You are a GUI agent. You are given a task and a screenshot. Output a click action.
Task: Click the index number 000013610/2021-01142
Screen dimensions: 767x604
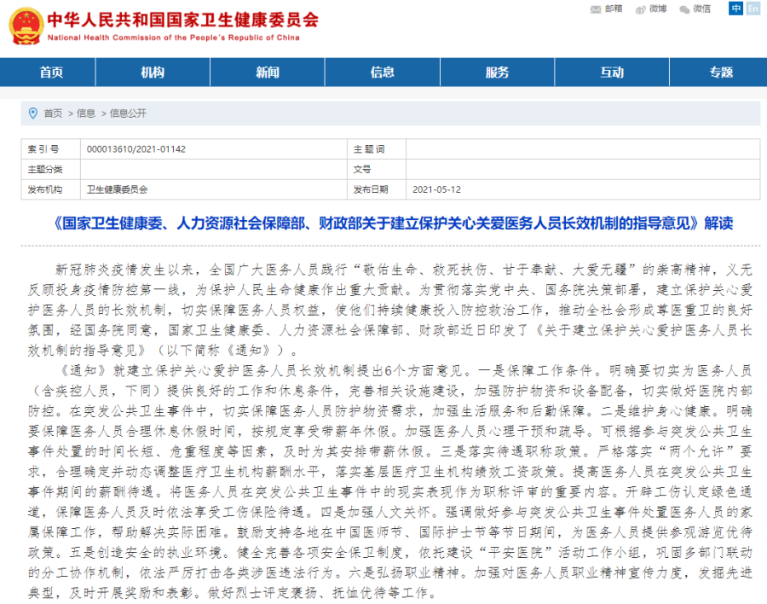(x=136, y=149)
